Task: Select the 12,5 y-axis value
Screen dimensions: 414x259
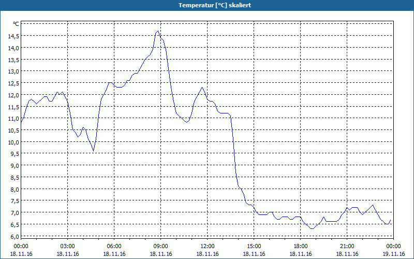Action: pos(14,83)
